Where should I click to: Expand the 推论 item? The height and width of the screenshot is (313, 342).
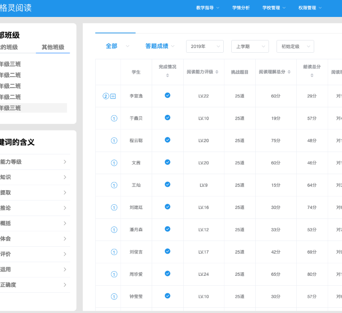[35, 208]
